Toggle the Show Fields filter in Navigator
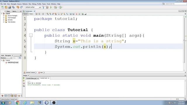Screen dimensions: 187x105 pos(6,96)
